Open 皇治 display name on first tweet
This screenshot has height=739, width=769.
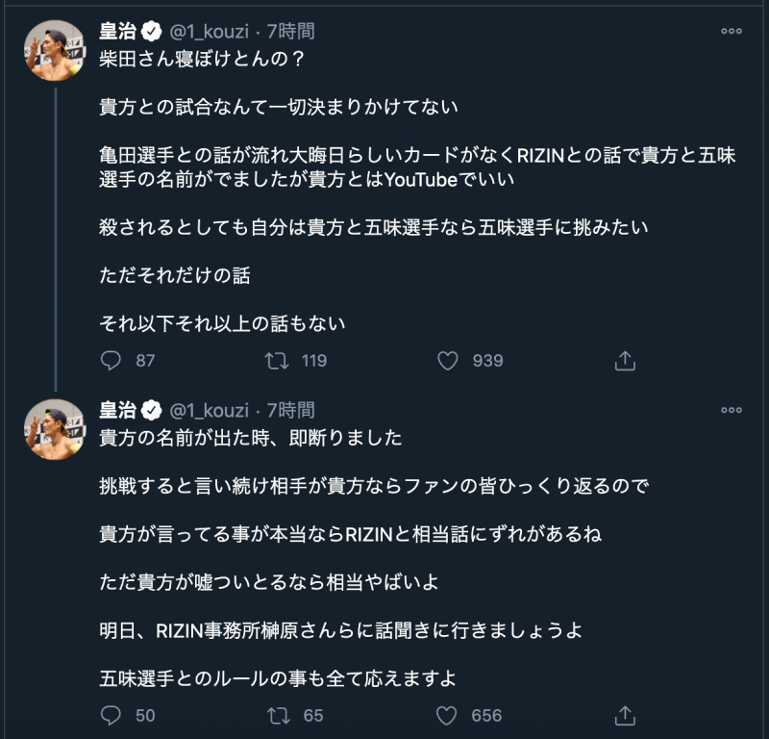click(x=118, y=32)
